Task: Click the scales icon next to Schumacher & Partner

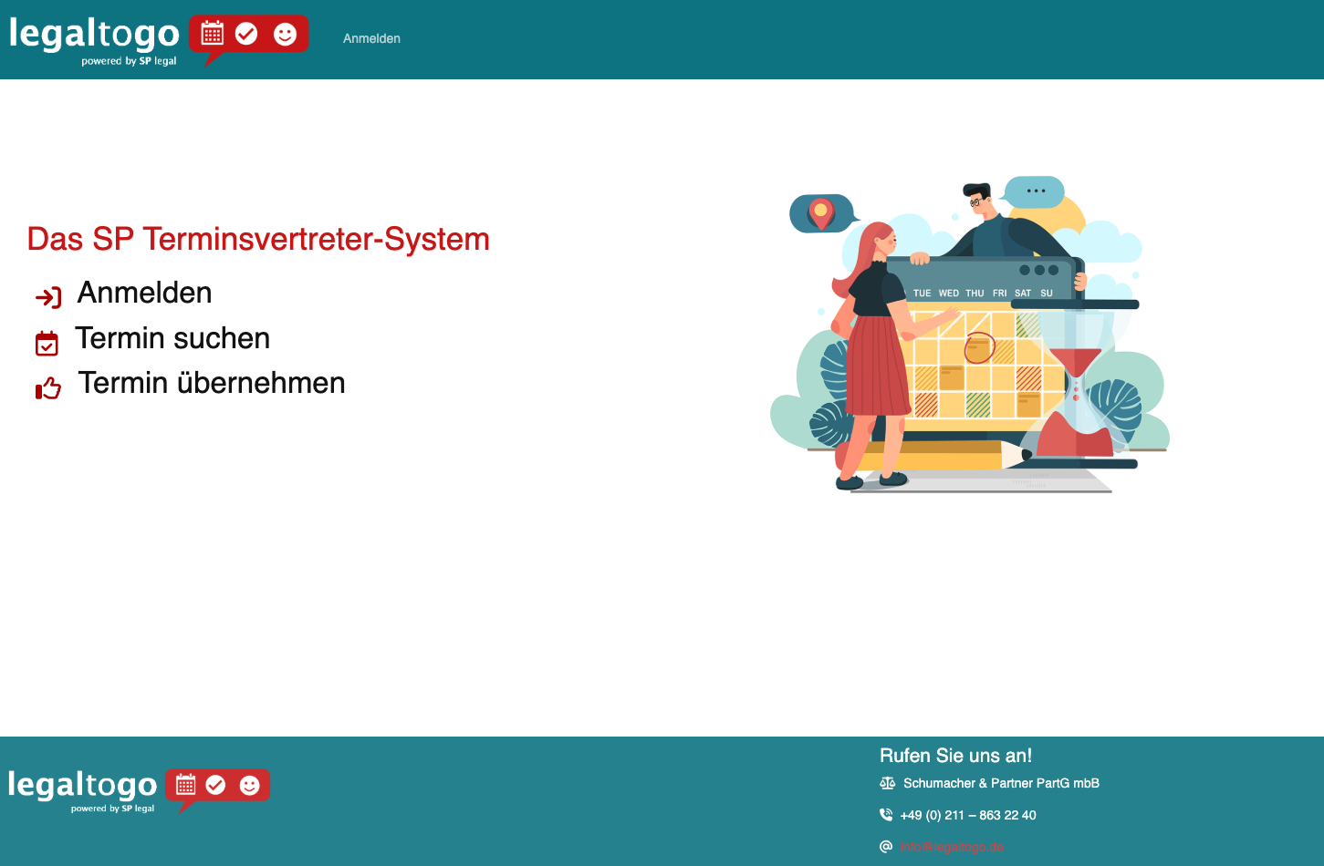Action: click(886, 782)
